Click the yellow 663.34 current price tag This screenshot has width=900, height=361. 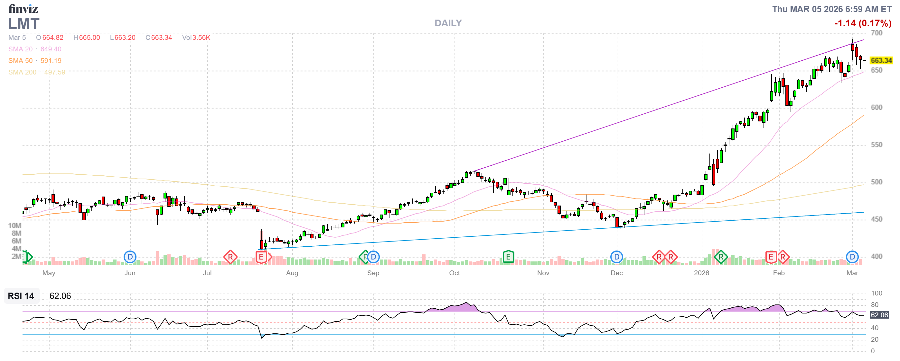pyautogui.click(x=881, y=61)
